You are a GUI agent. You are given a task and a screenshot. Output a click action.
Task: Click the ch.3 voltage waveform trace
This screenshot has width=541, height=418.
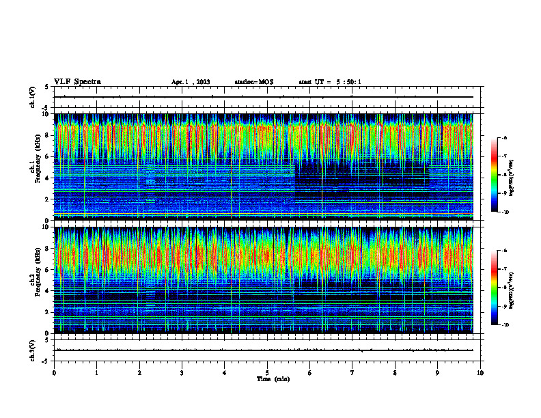(264, 350)
